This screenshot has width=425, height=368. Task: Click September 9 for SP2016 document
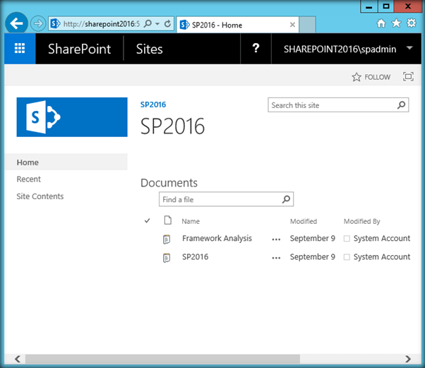(313, 256)
